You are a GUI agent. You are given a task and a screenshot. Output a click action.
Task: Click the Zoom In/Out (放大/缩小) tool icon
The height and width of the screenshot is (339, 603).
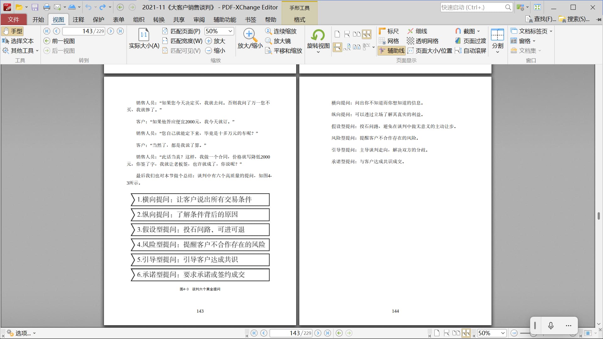(x=250, y=35)
